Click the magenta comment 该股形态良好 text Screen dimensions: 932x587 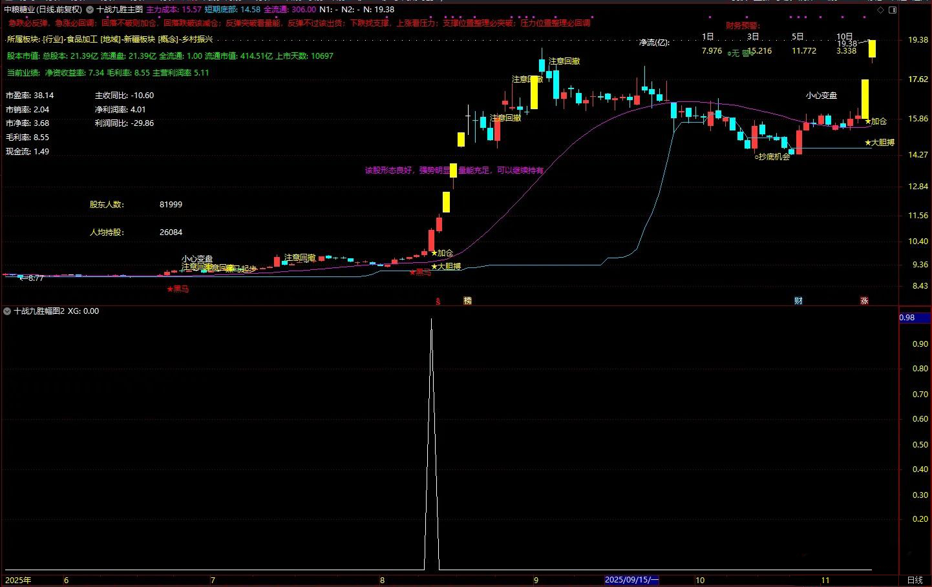coord(454,171)
